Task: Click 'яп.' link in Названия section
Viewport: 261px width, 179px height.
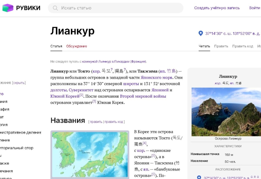Action: point(146,169)
